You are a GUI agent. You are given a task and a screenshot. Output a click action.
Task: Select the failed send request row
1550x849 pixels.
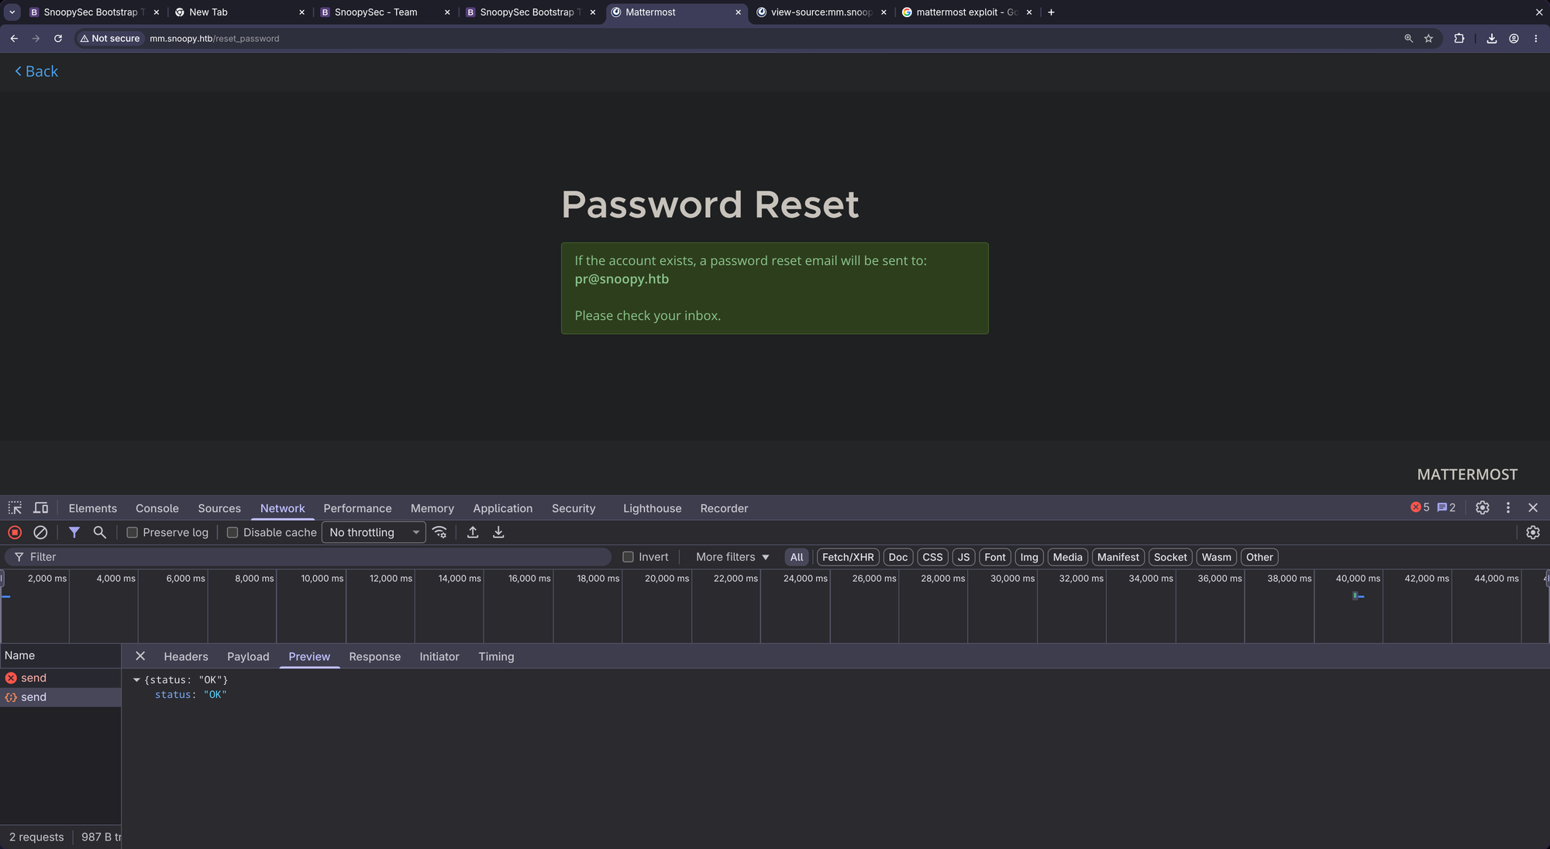60,678
